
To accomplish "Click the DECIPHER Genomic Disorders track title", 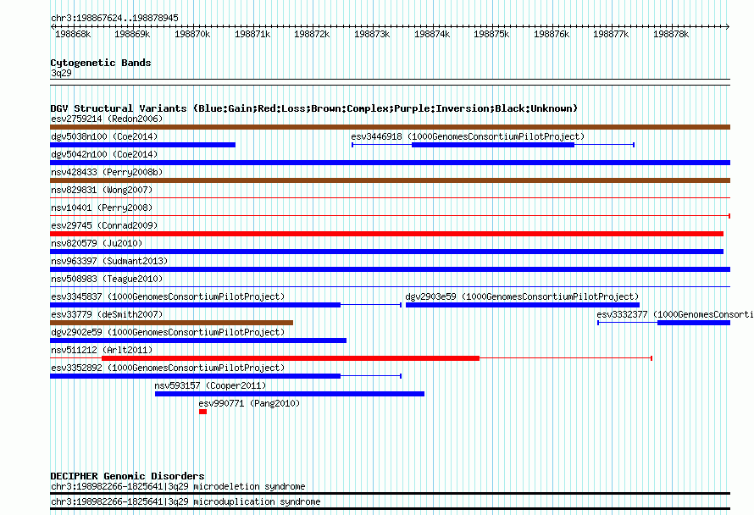I will [x=127, y=476].
